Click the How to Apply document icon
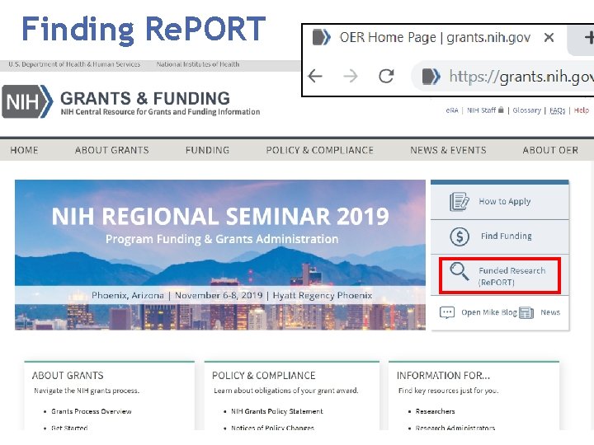Viewport: 594px width, 445px height. point(460,201)
